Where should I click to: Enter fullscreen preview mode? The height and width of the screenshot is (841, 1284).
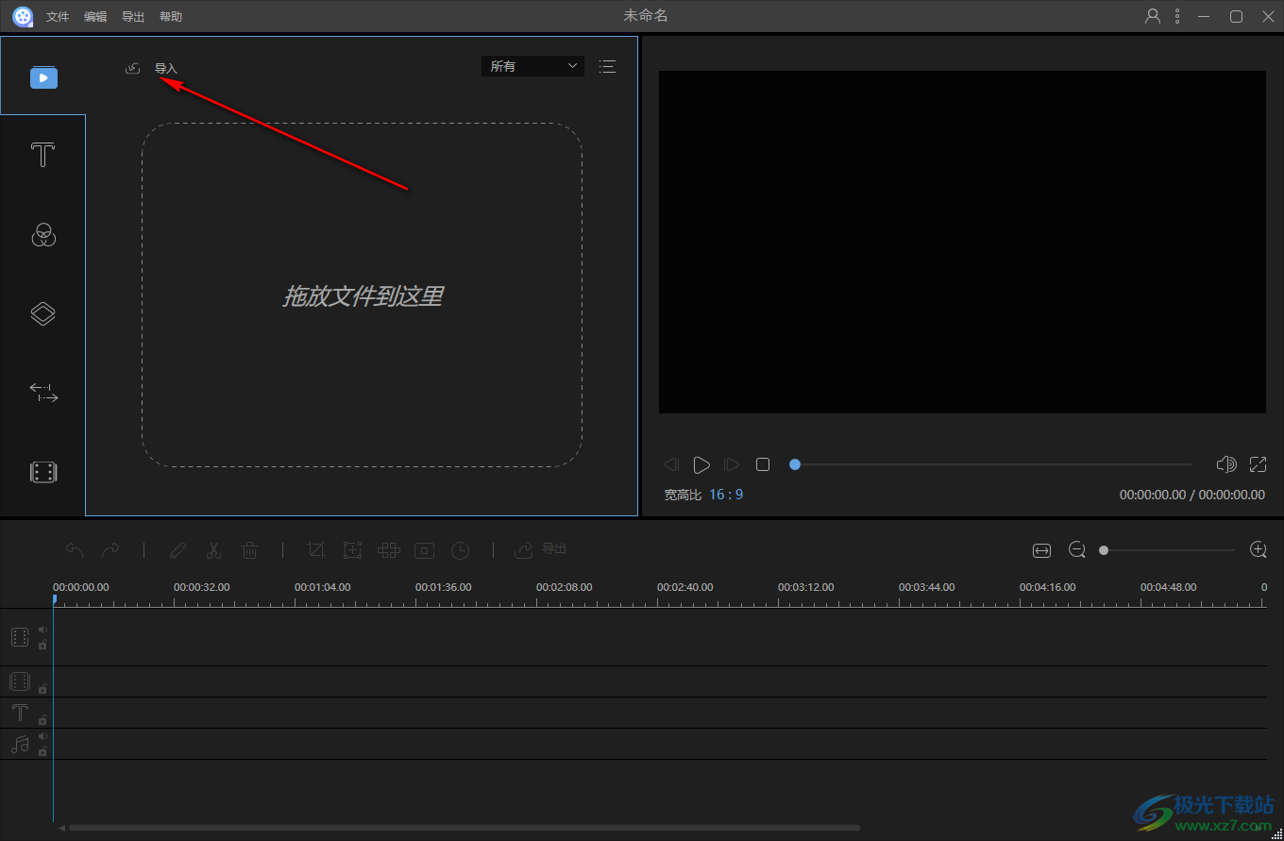point(1258,464)
